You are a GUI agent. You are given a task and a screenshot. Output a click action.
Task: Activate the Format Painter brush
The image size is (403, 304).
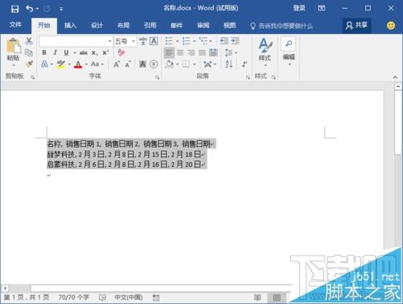click(x=29, y=64)
